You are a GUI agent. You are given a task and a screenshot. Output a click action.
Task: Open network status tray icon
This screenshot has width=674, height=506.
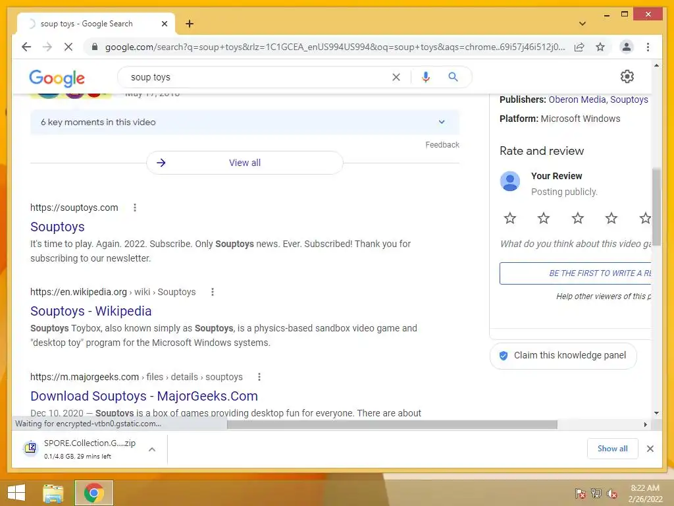click(596, 493)
